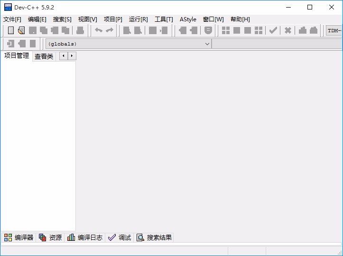Open the 调试 bottom tab
Image resolution: width=343 pixels, height=256 pixels.
point(120,238)
